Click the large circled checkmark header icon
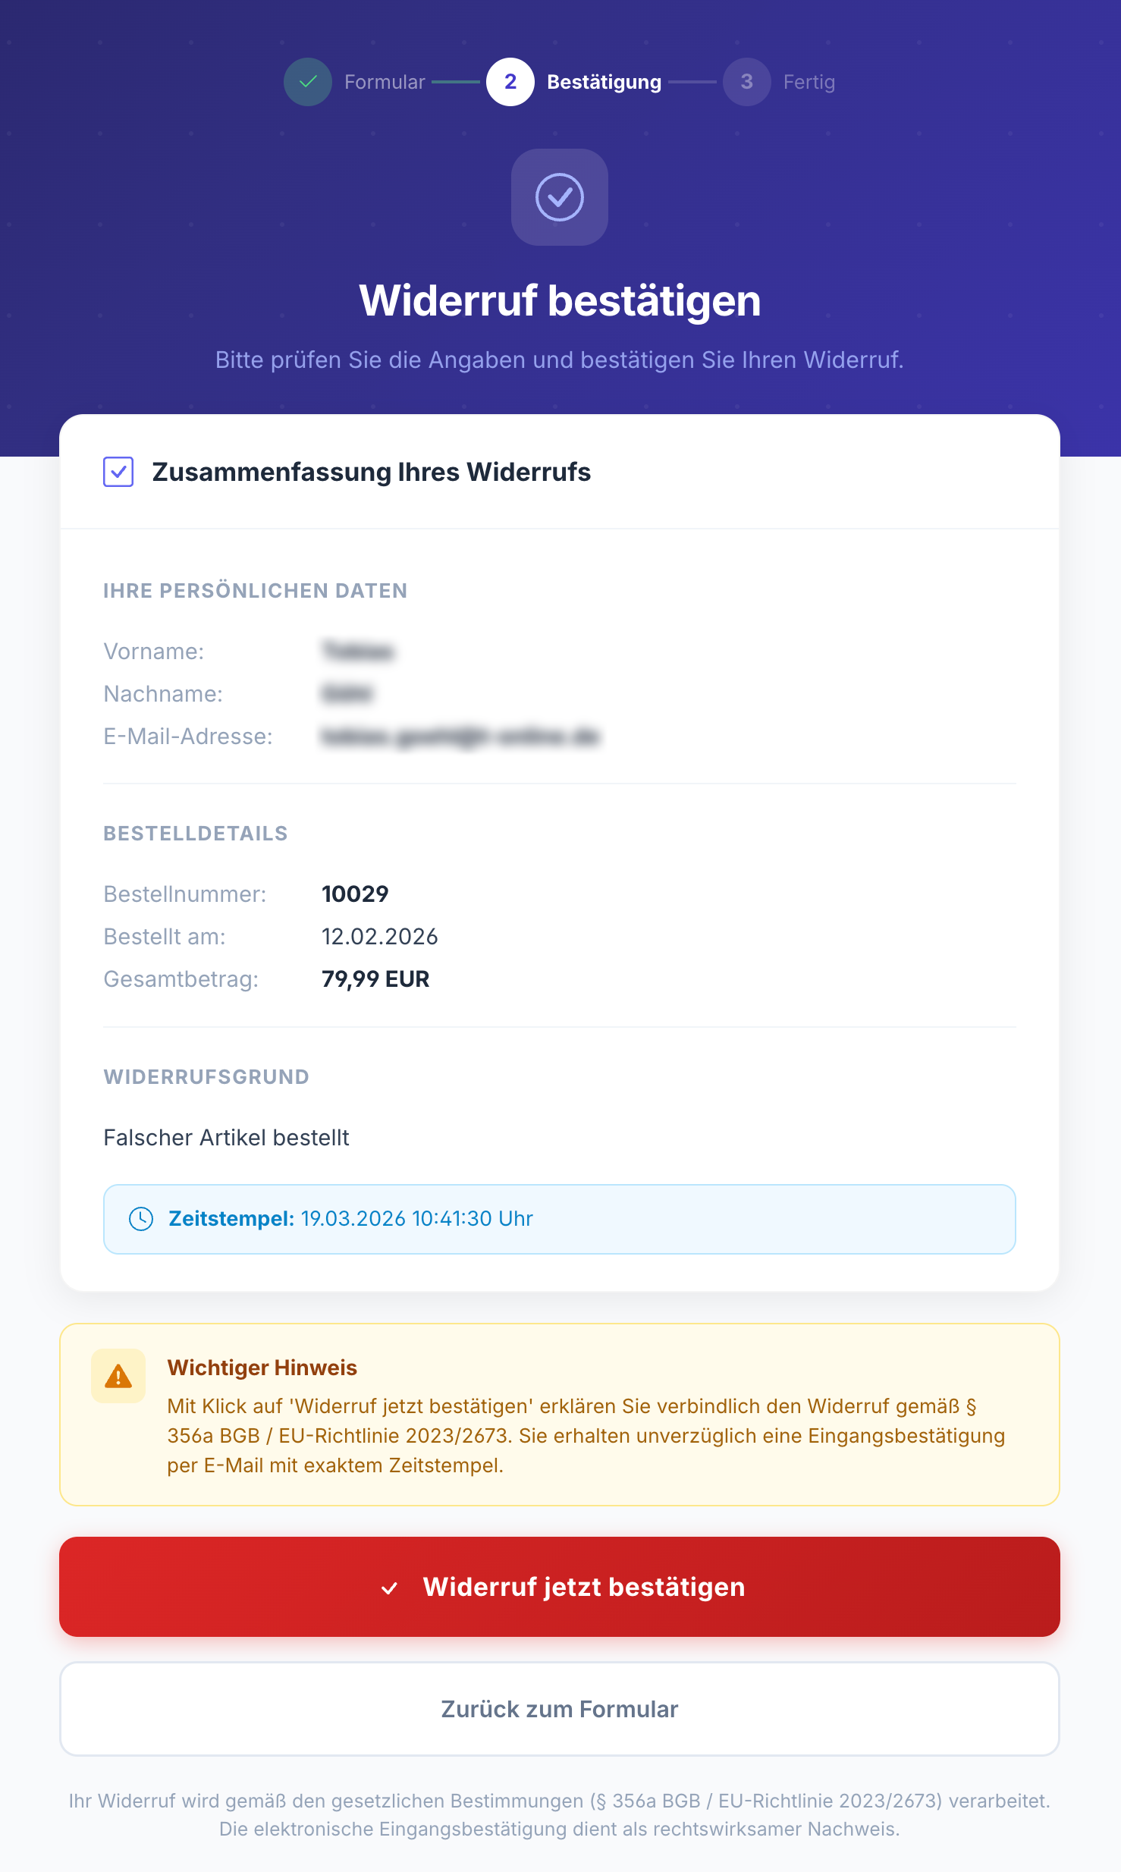The width and height of the screenshot is (1121, 1872). tap(560, 197)
